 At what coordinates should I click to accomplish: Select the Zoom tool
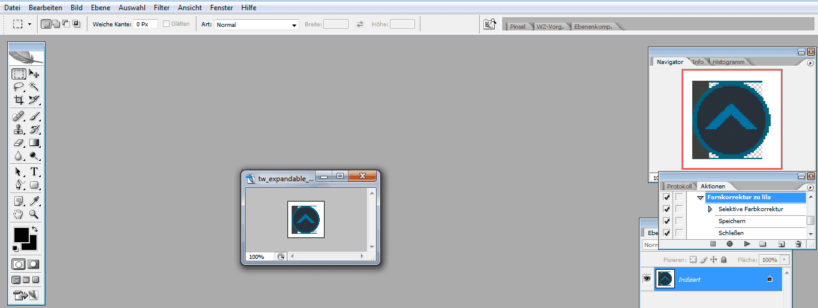point(34,214)
